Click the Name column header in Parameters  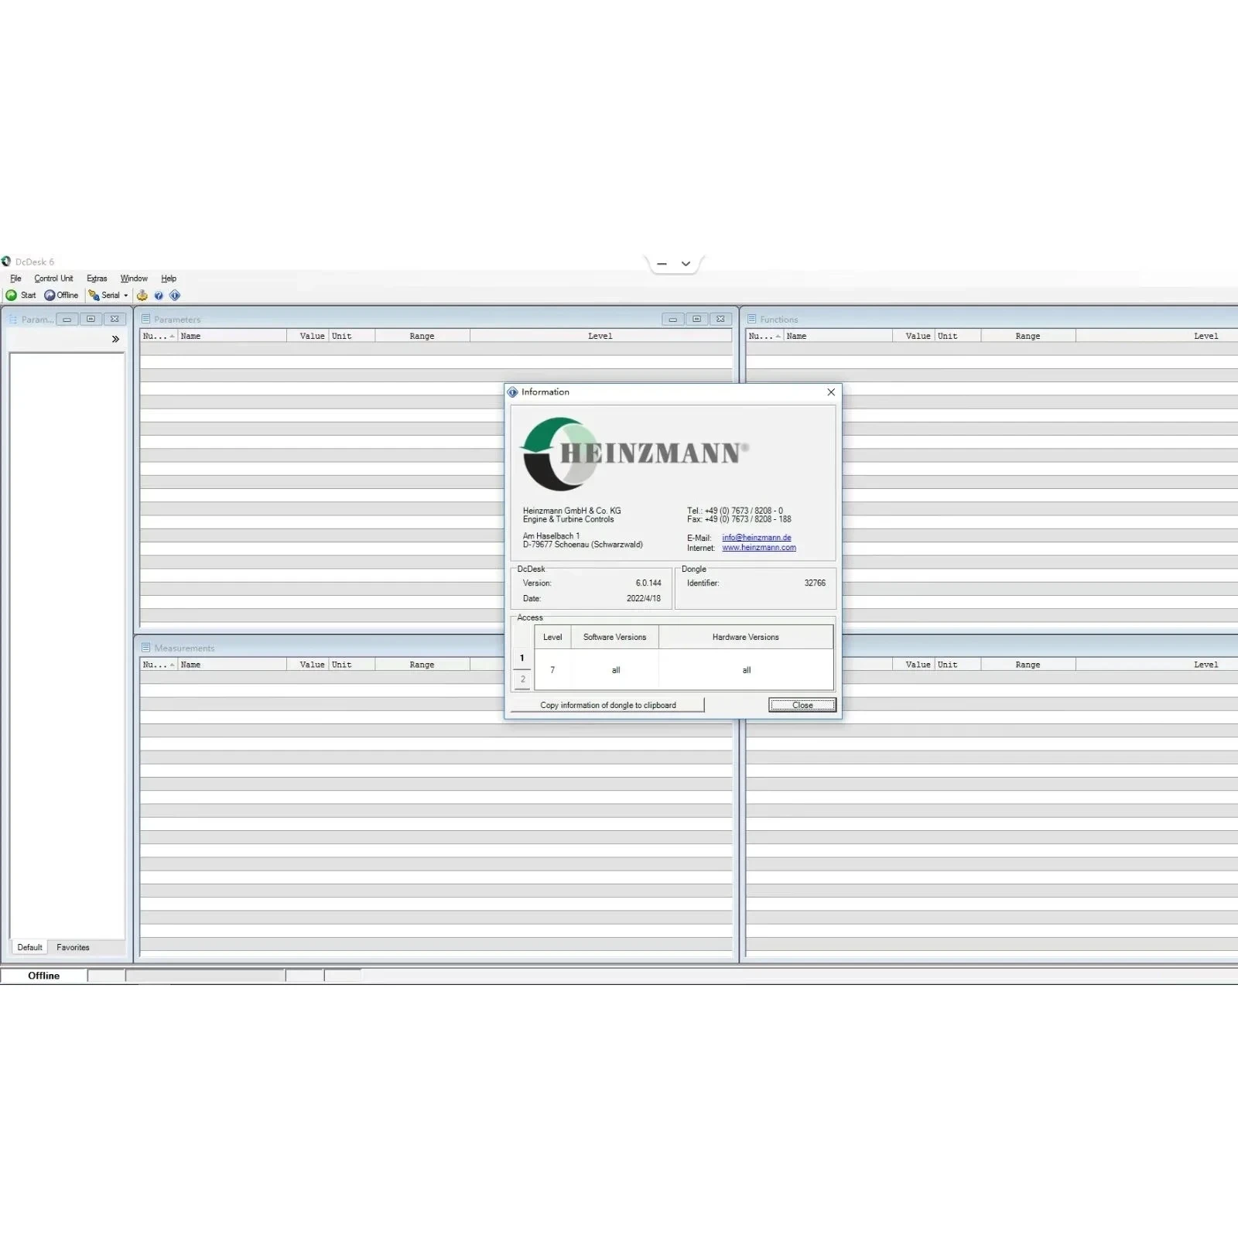[x=232, y=336]
